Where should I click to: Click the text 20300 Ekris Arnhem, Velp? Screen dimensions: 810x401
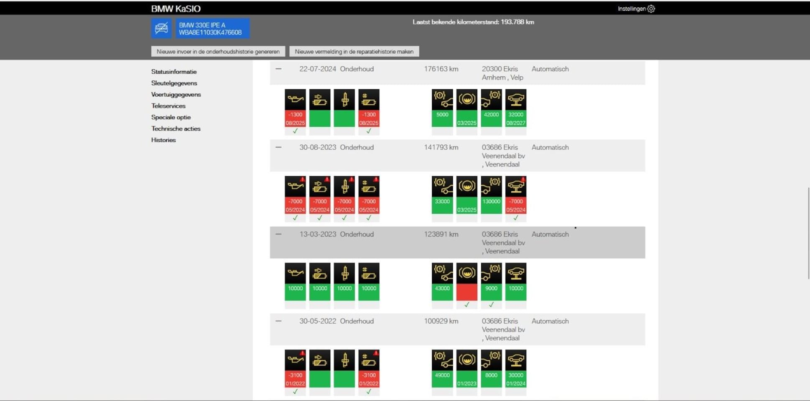(x=502, y=73)
